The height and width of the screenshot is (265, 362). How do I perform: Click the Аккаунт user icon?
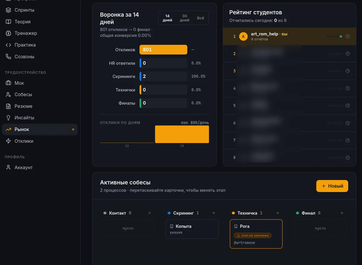pyautogui.click(x=8, y=168)
